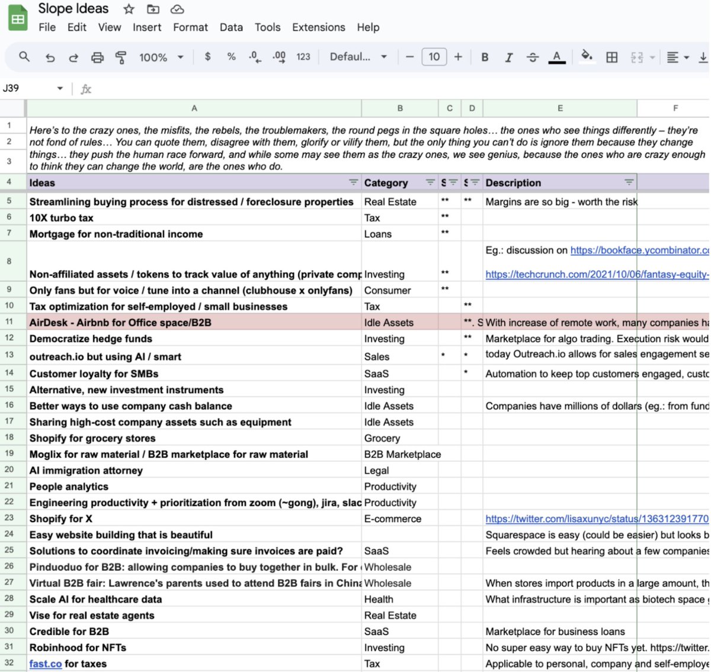
Task: Open the twitter lisaxunyc status link
Action: coord(597,519)
